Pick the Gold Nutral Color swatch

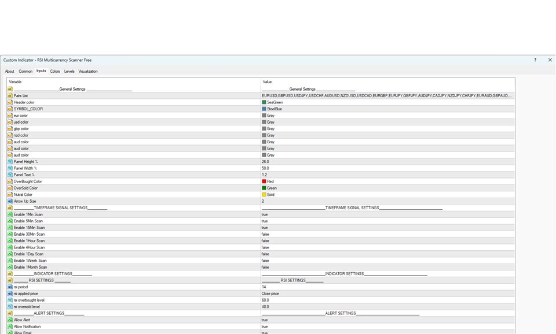coord(264,195)
